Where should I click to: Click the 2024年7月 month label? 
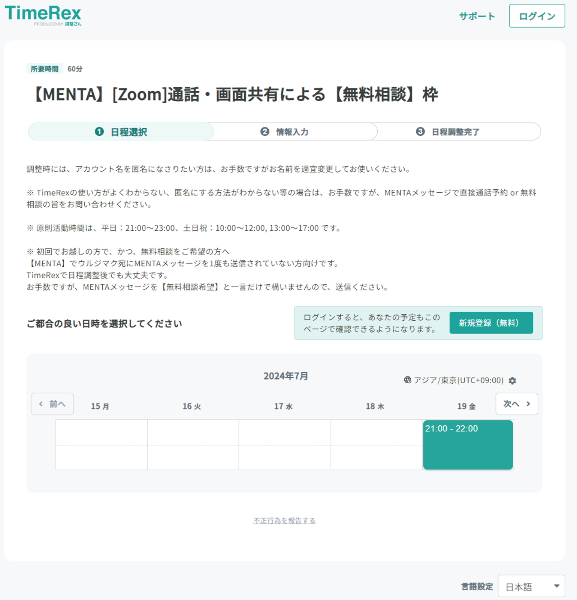[286, 376]
